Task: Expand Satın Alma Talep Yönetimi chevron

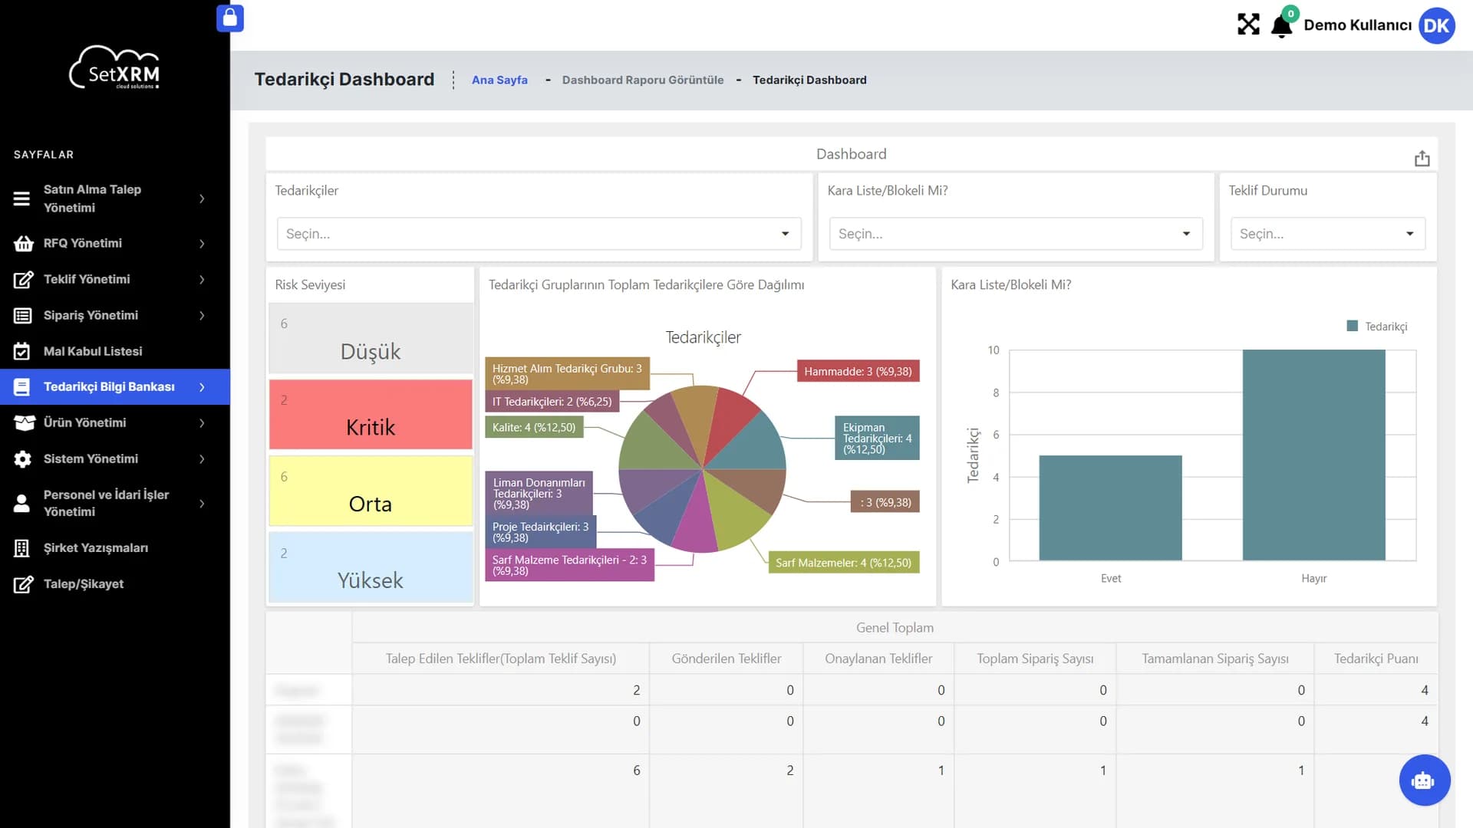Action: 202,199
